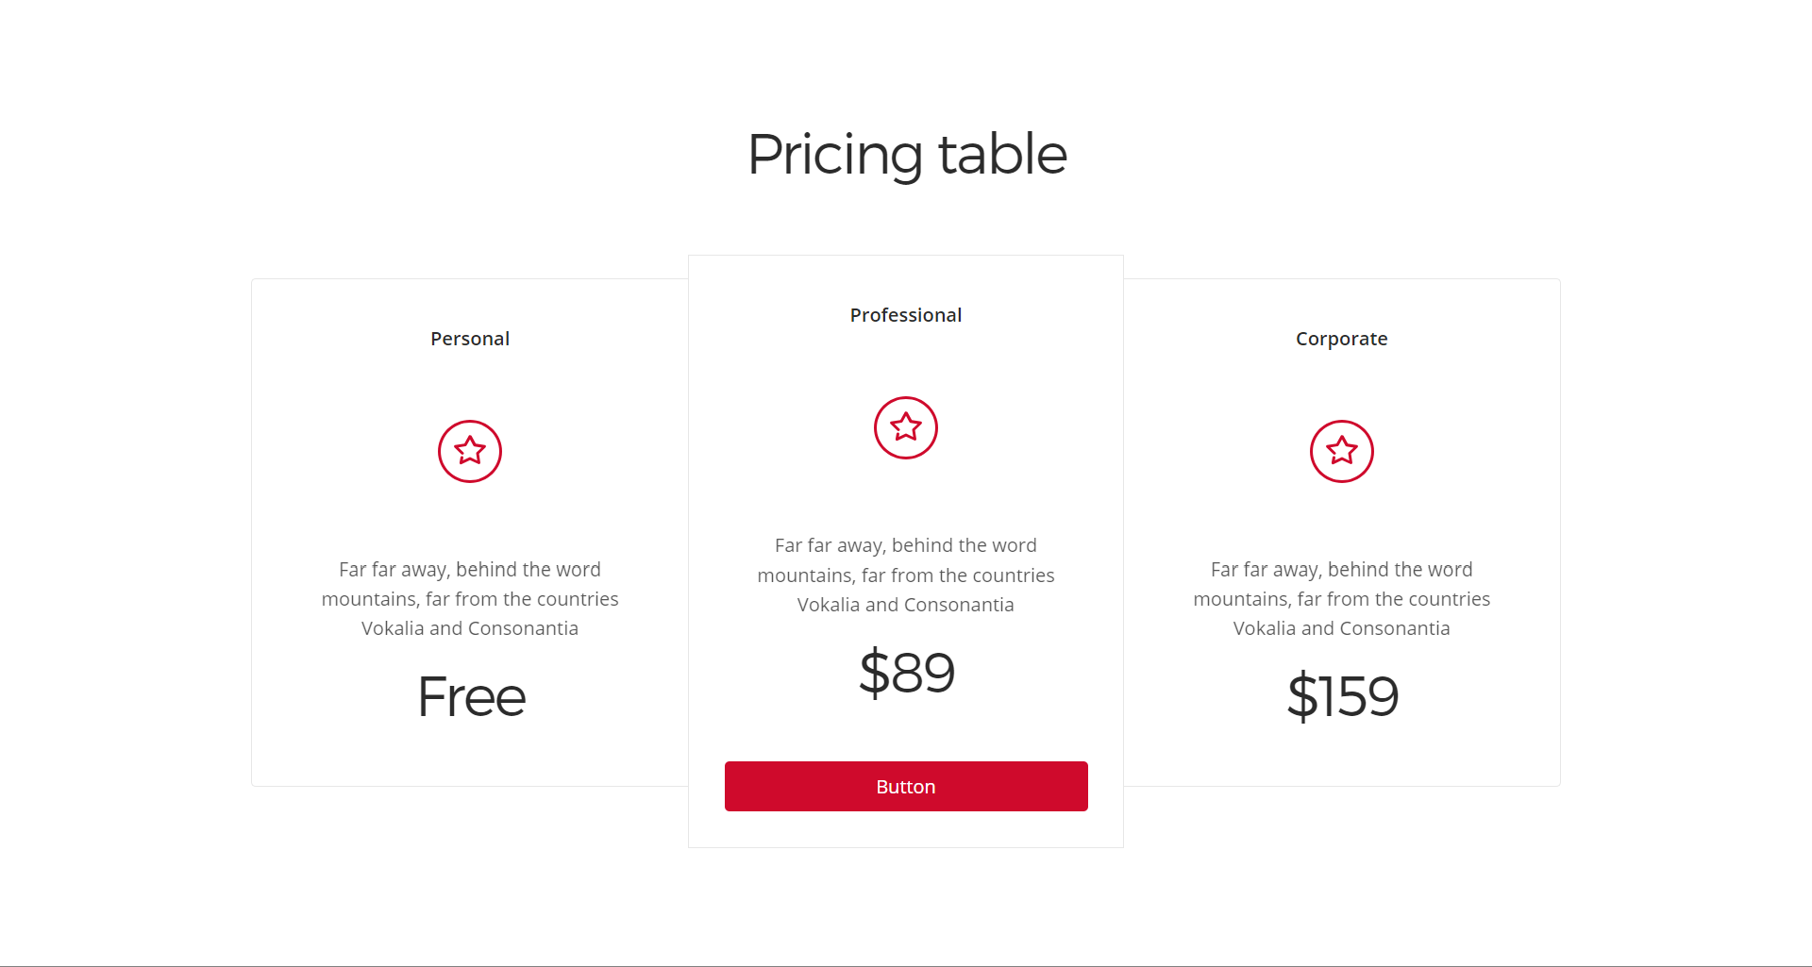Click the Professional plan description text
This screenshot has height=967, width=1812.
[x=906, y=575]
